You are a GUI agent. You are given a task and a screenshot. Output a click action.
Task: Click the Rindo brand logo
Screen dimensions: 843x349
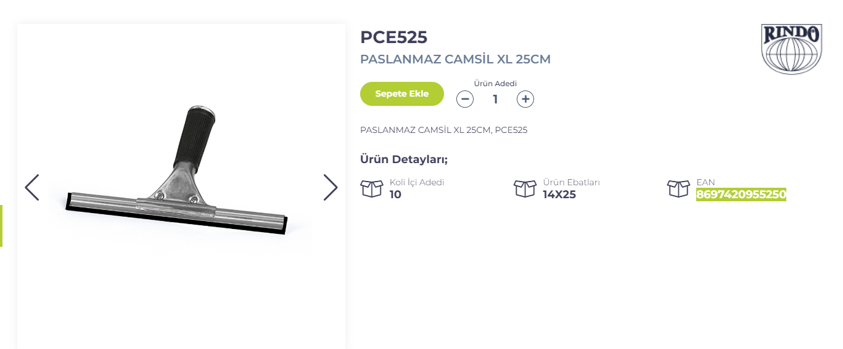[791, 49]
